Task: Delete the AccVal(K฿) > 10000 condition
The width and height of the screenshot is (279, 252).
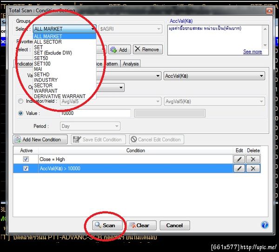Action: (253, 168)
